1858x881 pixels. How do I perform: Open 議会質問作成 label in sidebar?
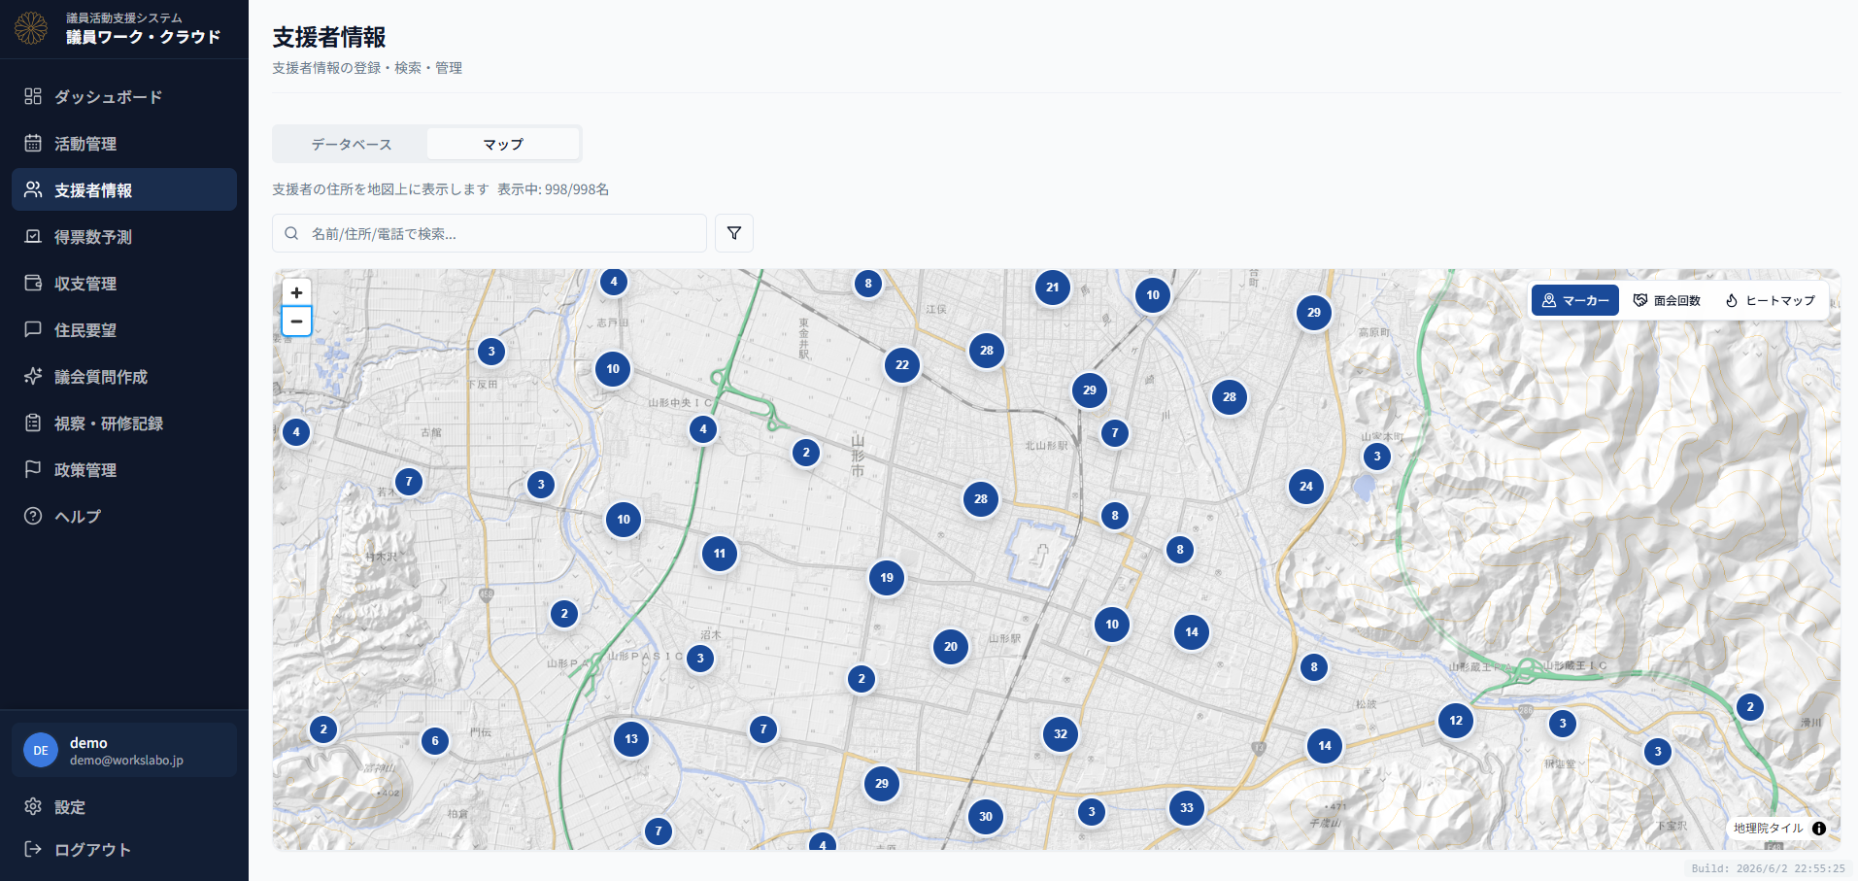(x=101, y=377)
